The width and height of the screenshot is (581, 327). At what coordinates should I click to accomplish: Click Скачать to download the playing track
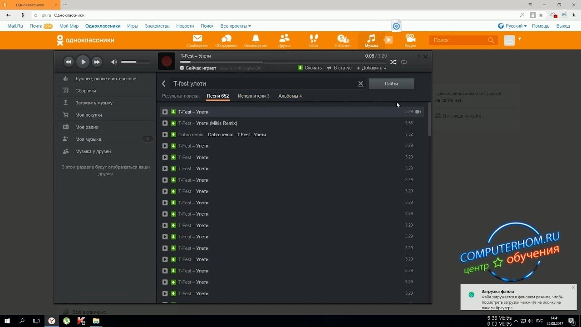click(x=310, y=68)
